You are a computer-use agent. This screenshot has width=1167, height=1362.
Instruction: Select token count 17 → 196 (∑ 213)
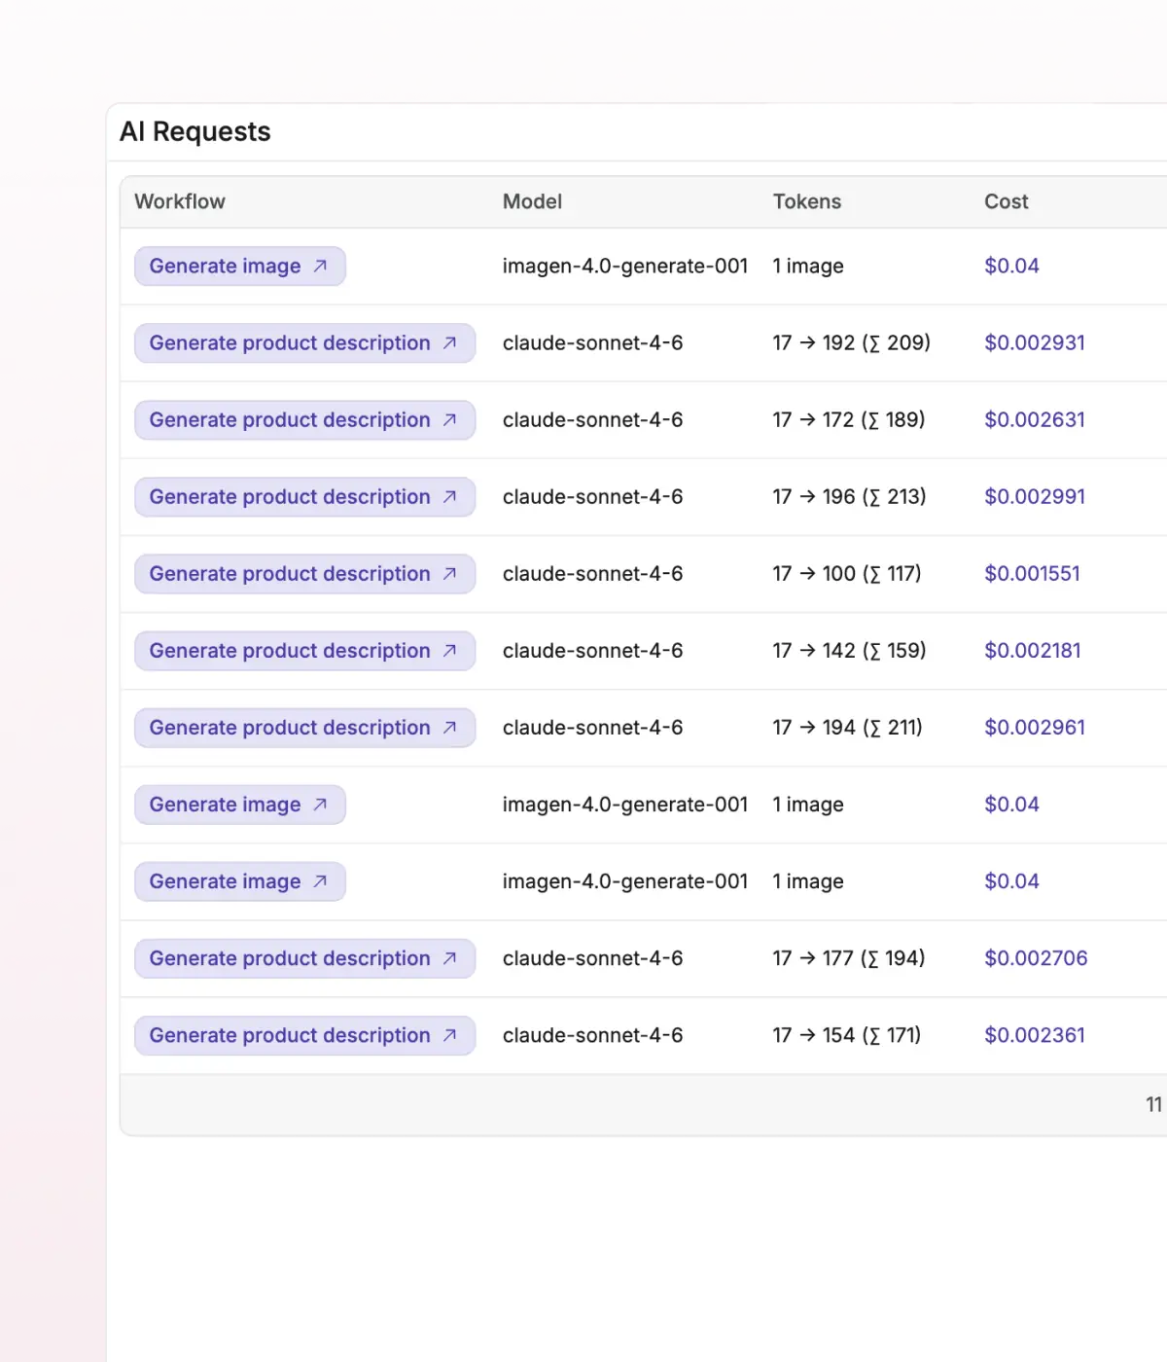(850, 497)
